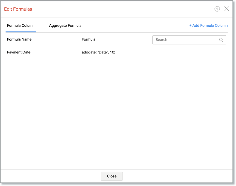Click the Formula column header

[x=89, y=39]
